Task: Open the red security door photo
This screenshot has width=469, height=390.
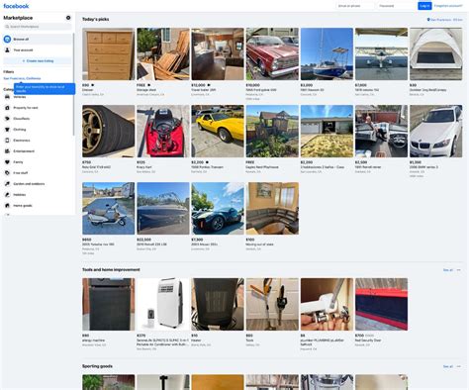Action: tap(382, 304)
